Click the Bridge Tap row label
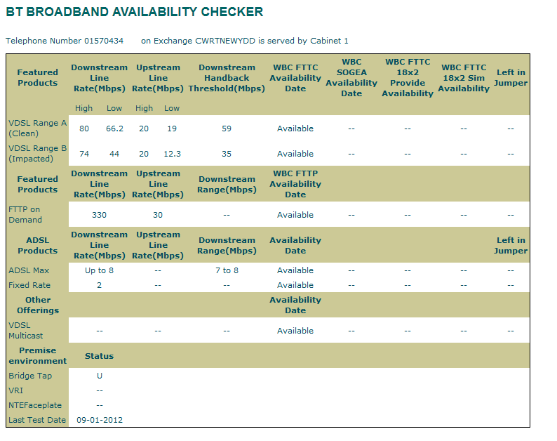The height and width of the screenshot is (441, 557). [30, 376]
